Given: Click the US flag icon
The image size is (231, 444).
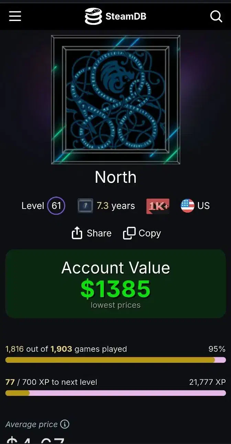Looking at the screenshot, I should point(187,206).
